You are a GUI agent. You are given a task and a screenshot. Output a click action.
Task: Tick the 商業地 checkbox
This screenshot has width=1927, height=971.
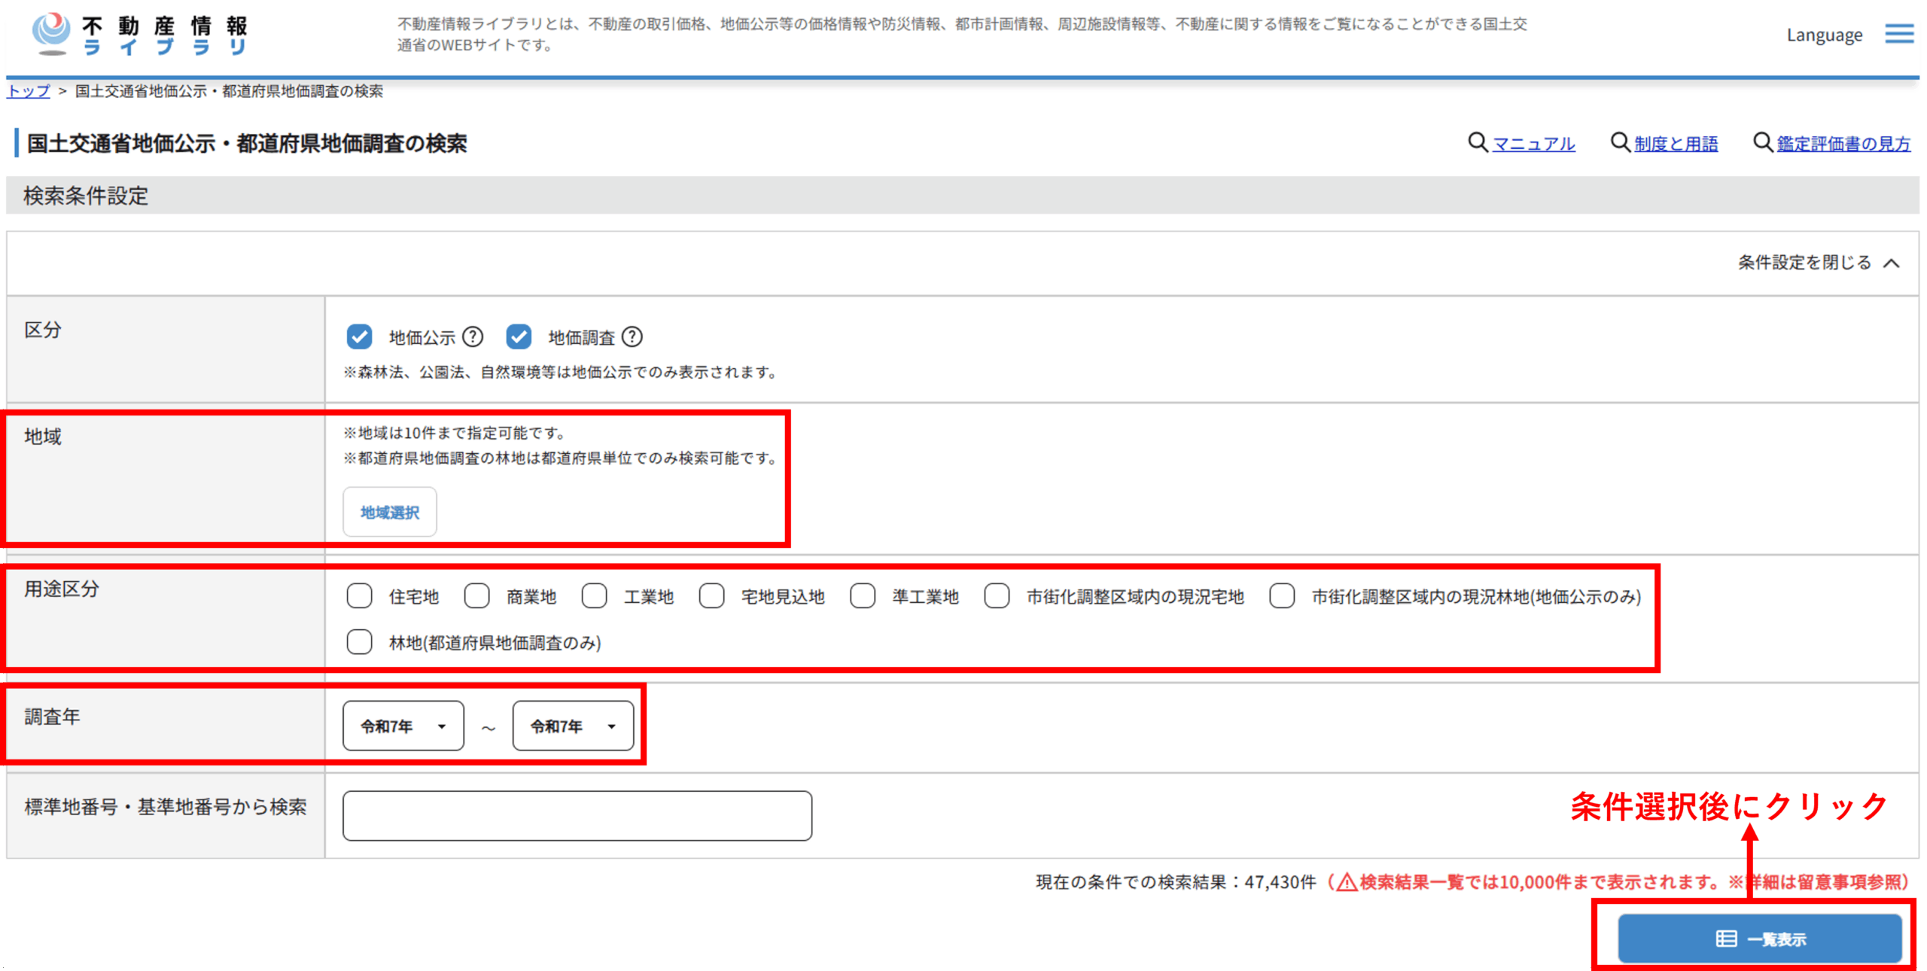(x=476, y=596)
